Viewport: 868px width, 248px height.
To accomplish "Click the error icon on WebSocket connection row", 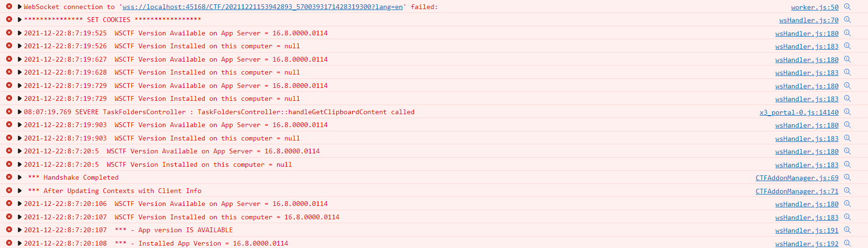I will click(x=9, y=6).
